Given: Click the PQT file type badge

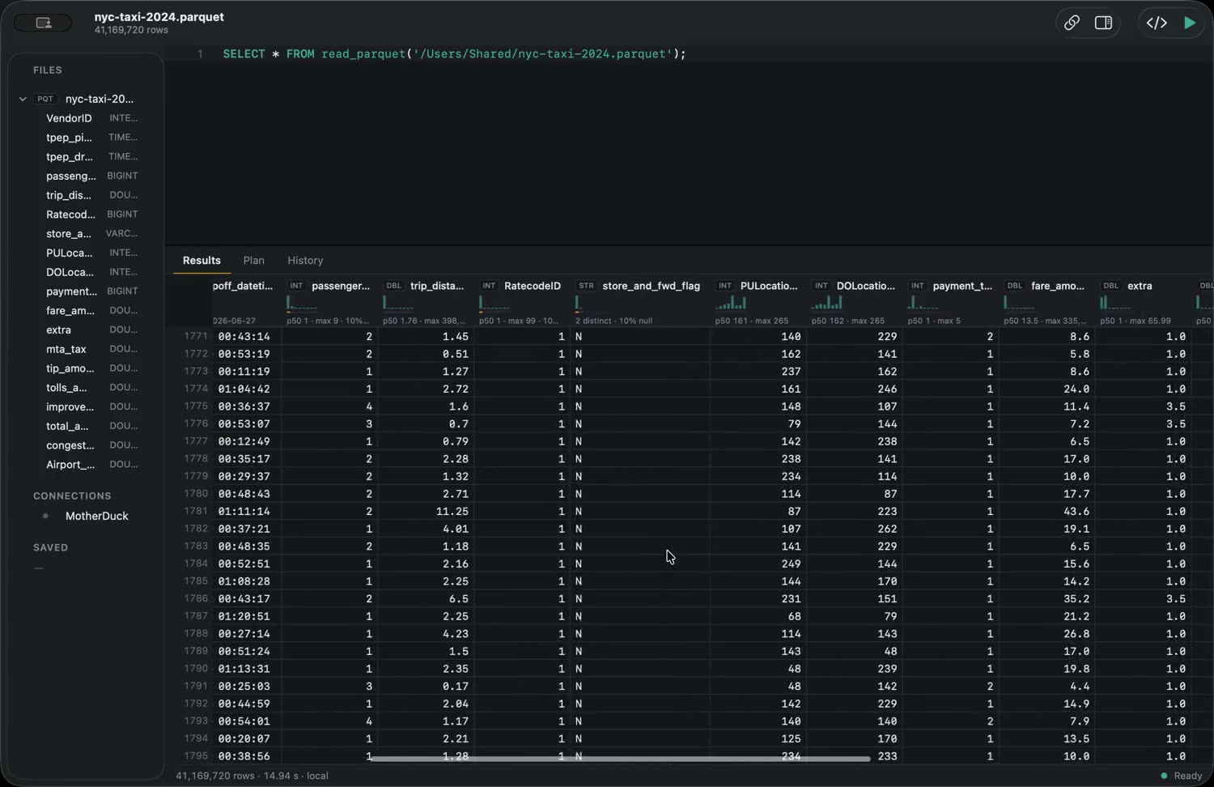Looking at the screenshot, I should point(45,99).
